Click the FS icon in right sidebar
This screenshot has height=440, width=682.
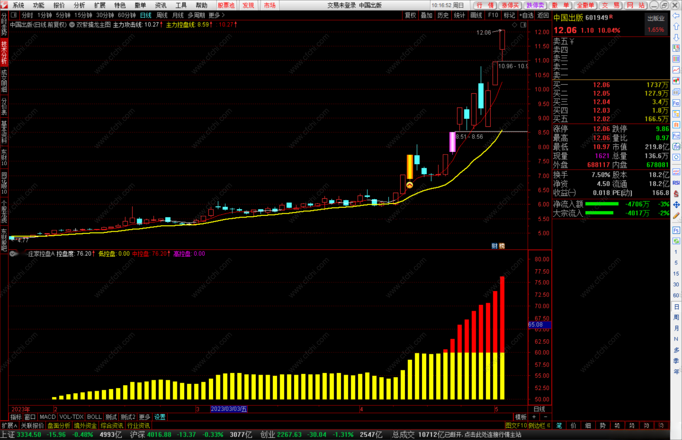676,230
